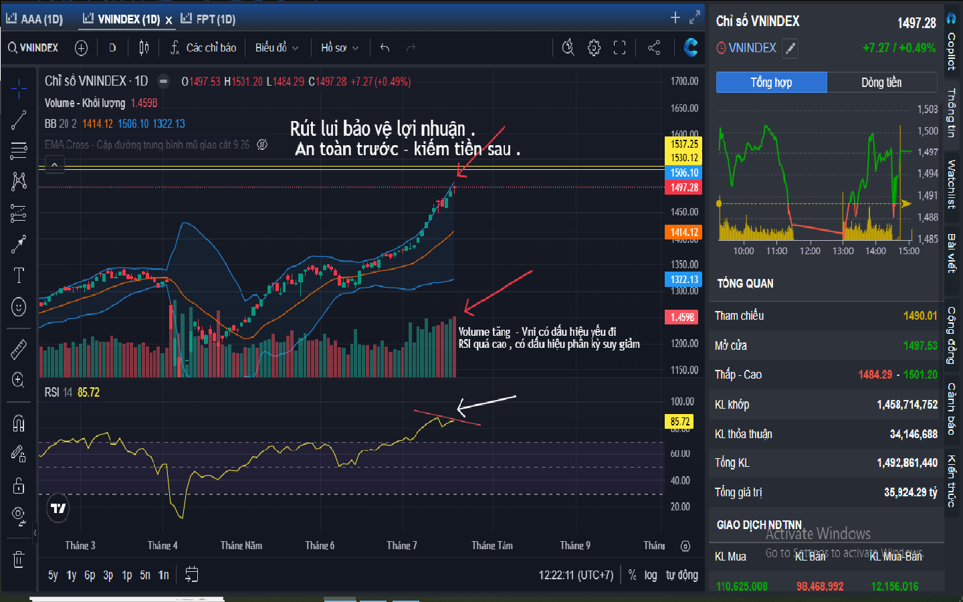Open the emoji/icons drawing tool
Image resolution: width=963 pixels, height=602 pixels.
(19, 307)
